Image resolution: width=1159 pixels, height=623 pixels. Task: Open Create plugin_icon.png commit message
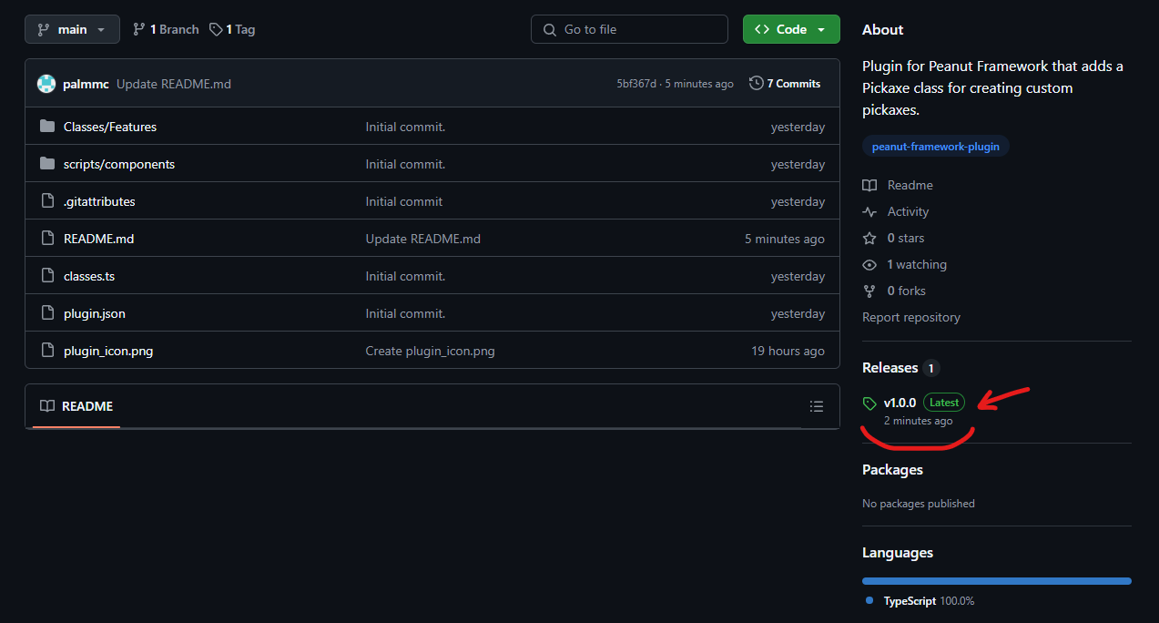click(x=430, y=351)
